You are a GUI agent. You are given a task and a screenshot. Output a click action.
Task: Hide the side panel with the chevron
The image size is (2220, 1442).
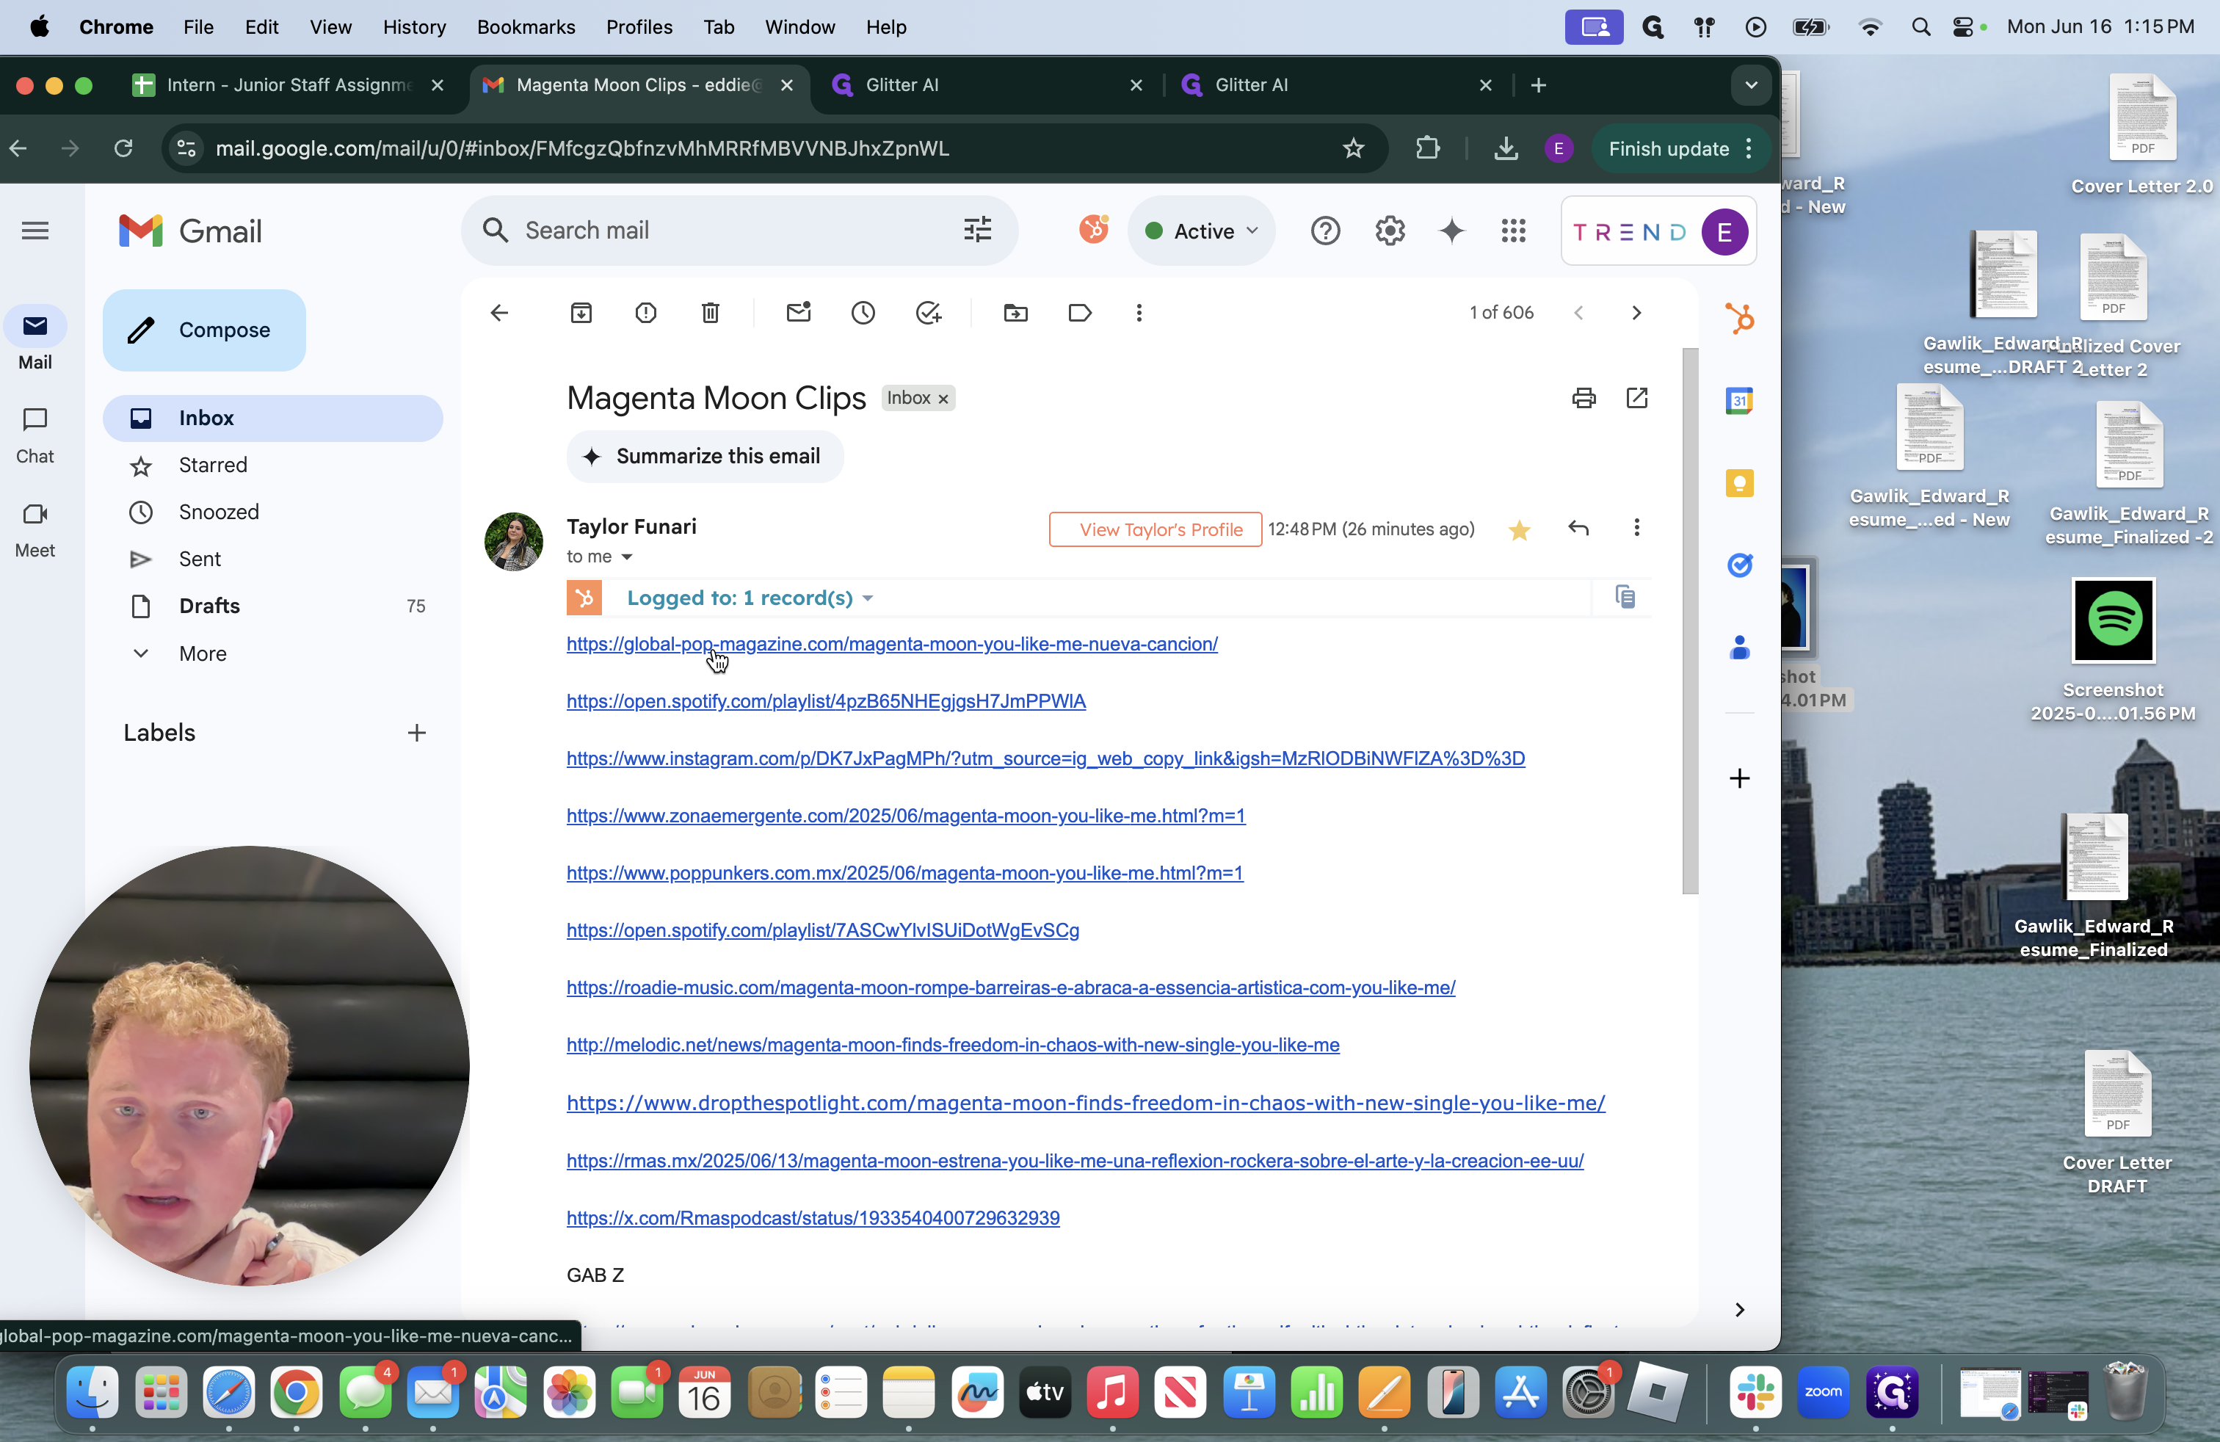(x=1740, y=1310)
